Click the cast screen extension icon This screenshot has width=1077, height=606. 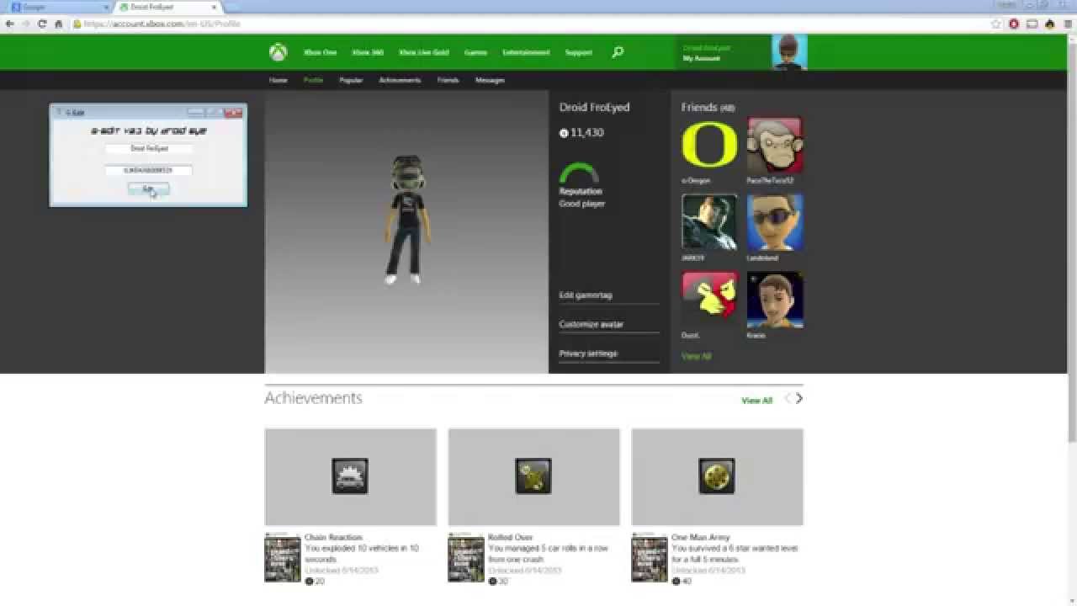[x=1032, y=24]
